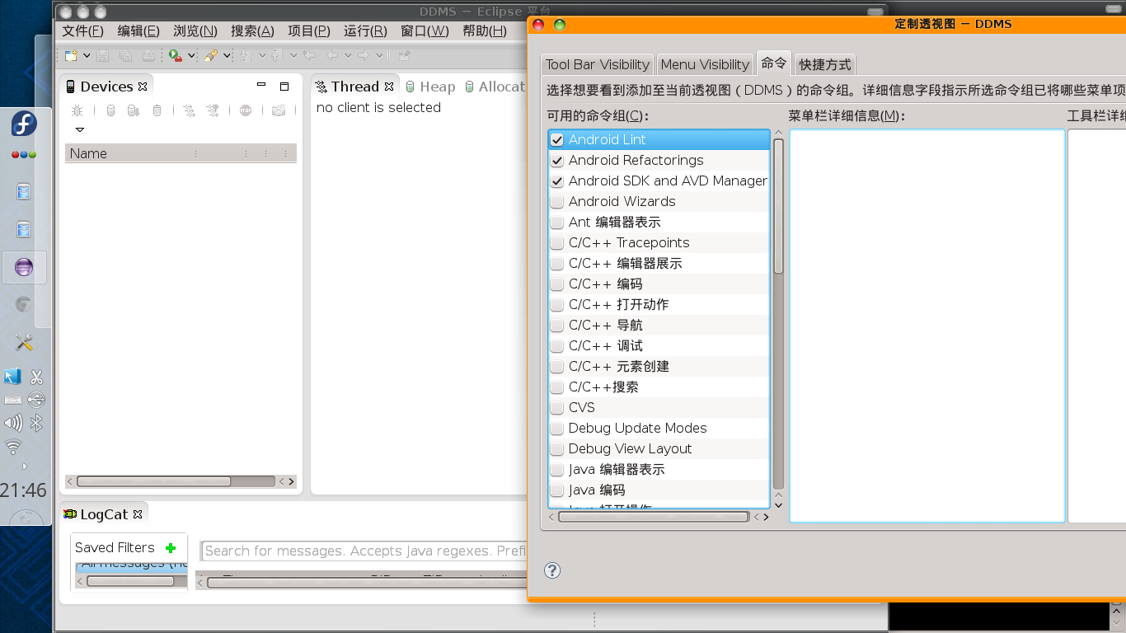This screenshot has width=1126, height=633.
Task: Click the LogCat search messages field
Action: (x=364, y=551)
